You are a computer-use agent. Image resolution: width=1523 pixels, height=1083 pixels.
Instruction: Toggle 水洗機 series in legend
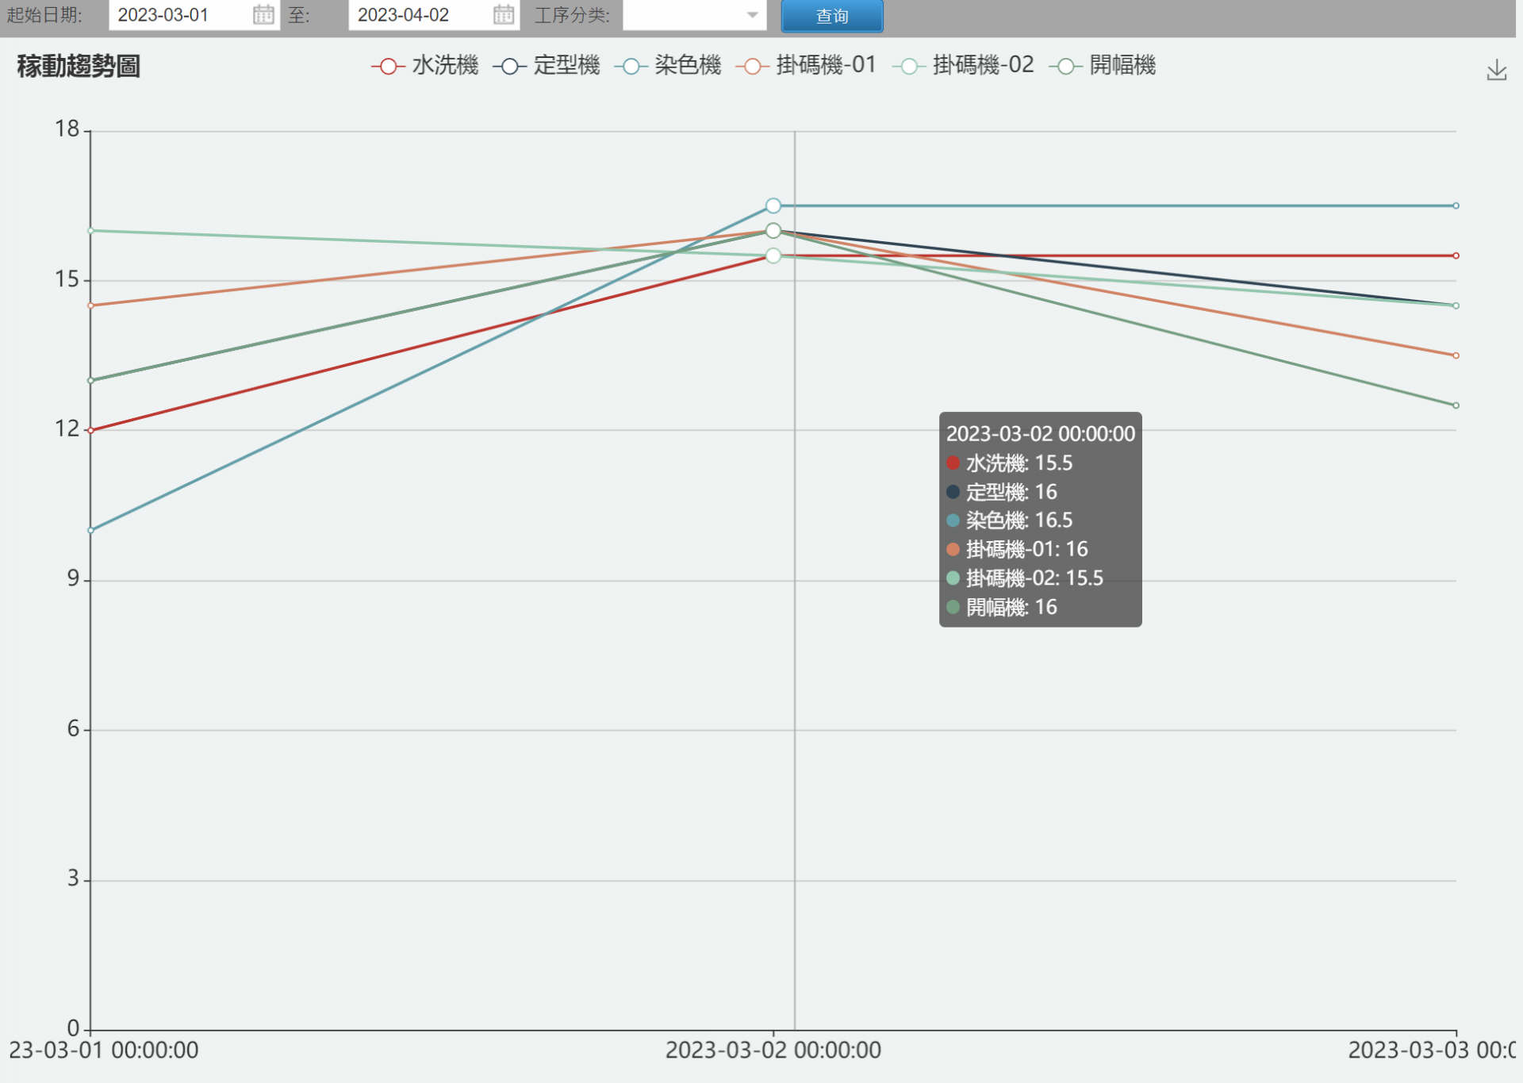pyautogui.click(x=425, y=65)
